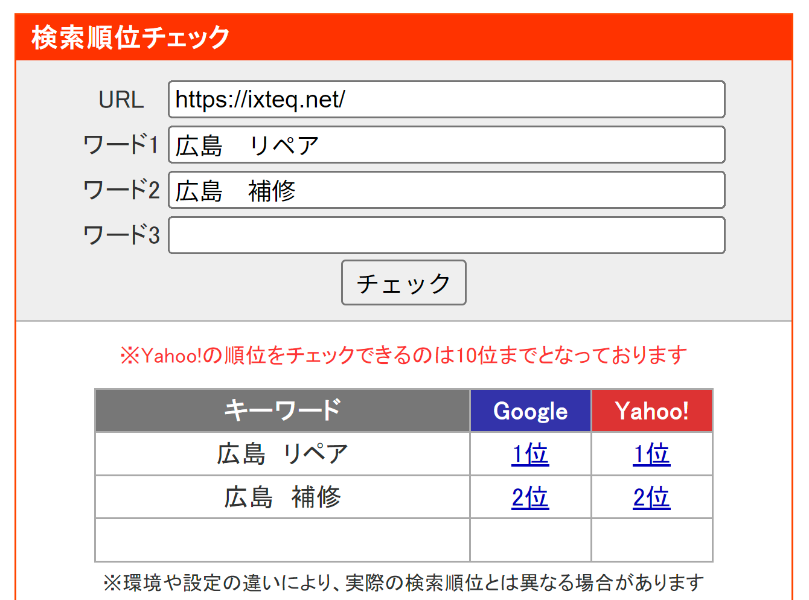Image resolution: width=809 pixels, height=600 pixels.
Task: Click the 検索順位チェック title text
Action: point(131,37)
